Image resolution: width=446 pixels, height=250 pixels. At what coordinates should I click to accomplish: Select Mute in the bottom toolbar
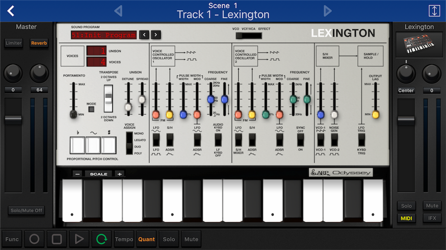click(x=192, y=239)
